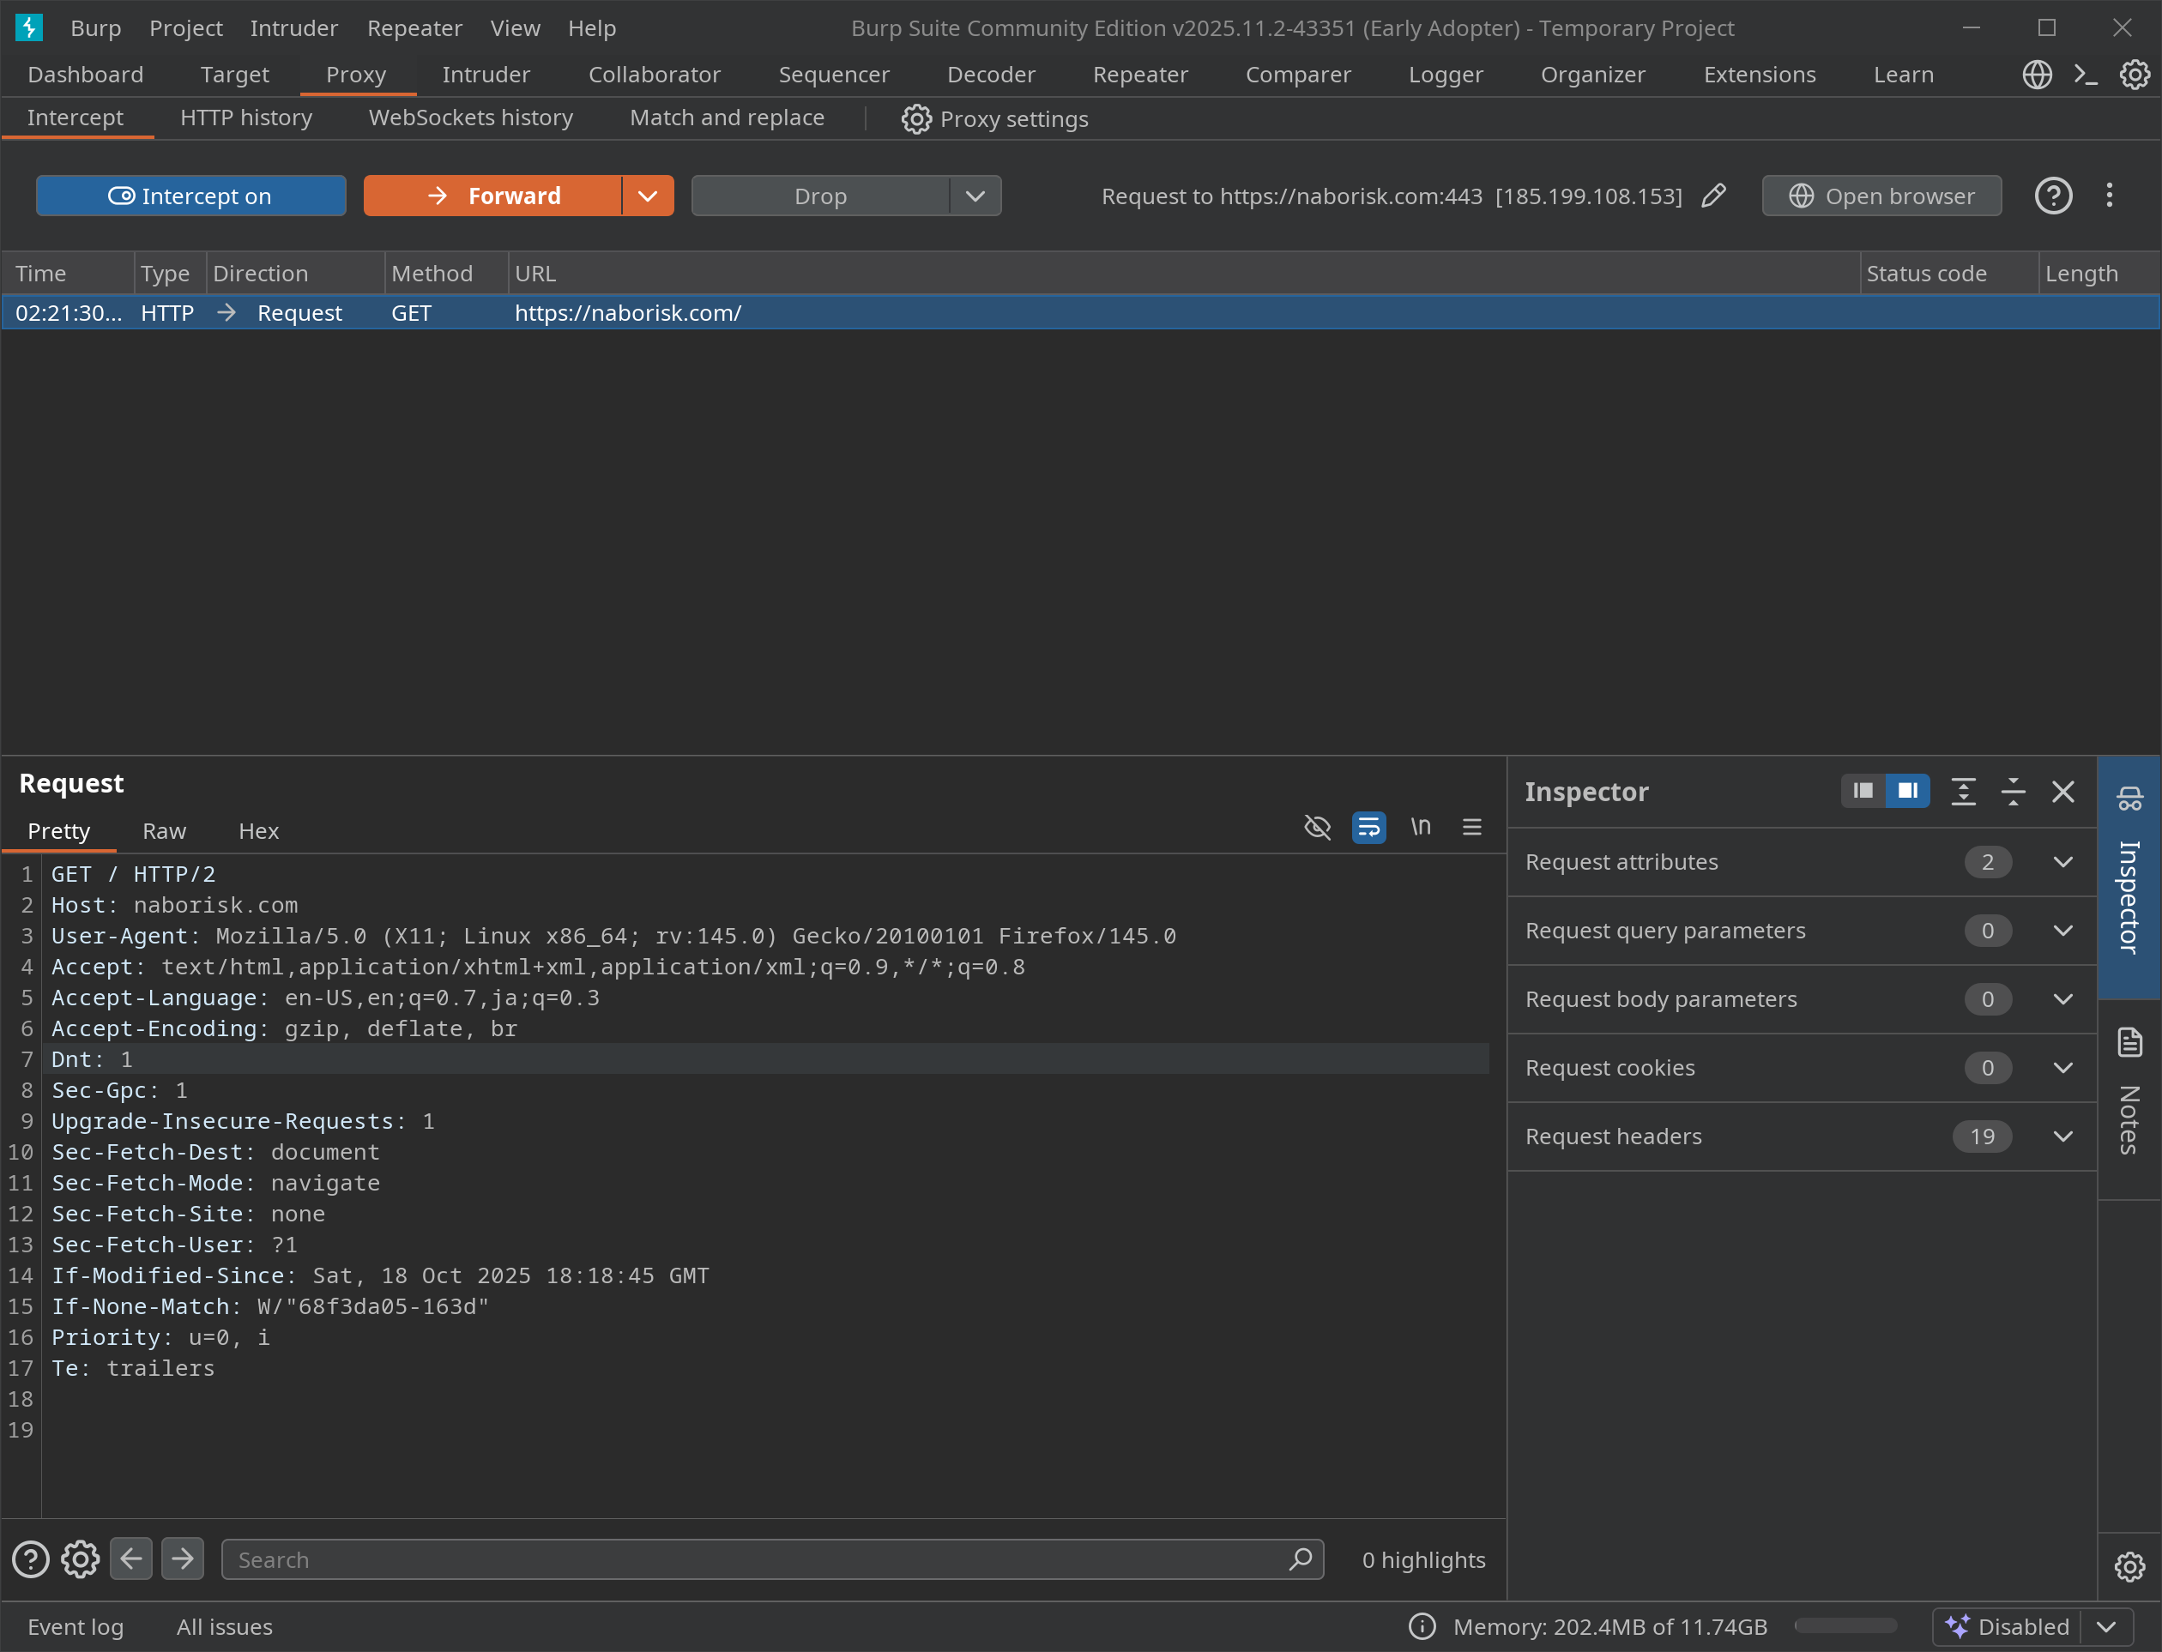Open Proxy settings

coord(994,119)
